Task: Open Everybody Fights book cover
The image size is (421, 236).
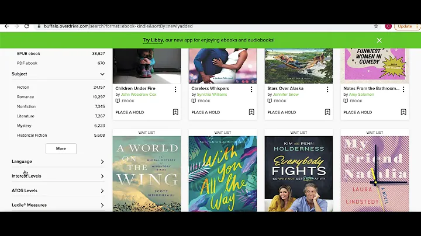Action: pos(299,173)
